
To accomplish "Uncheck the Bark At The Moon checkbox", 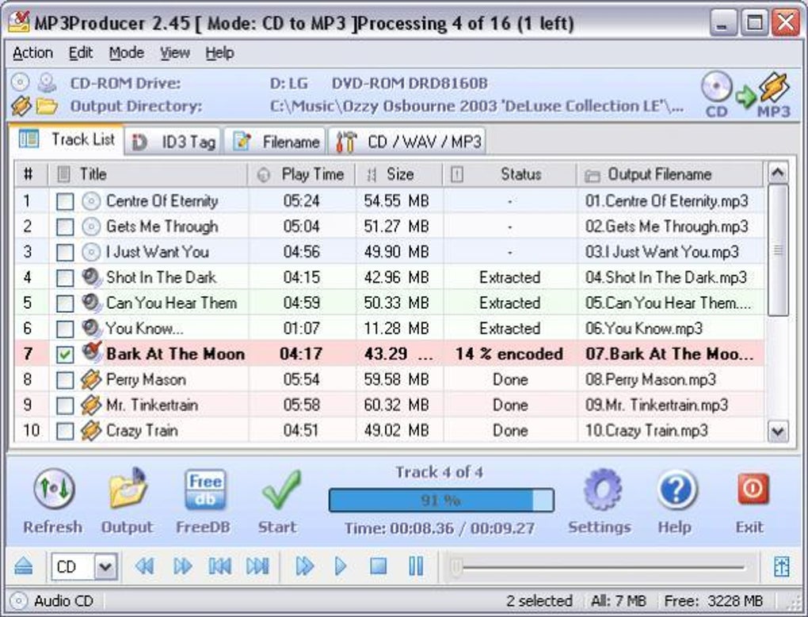I will click(x=65, y=354).
